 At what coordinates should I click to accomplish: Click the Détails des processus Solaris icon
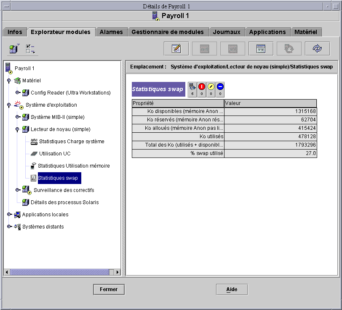point(26,202)
